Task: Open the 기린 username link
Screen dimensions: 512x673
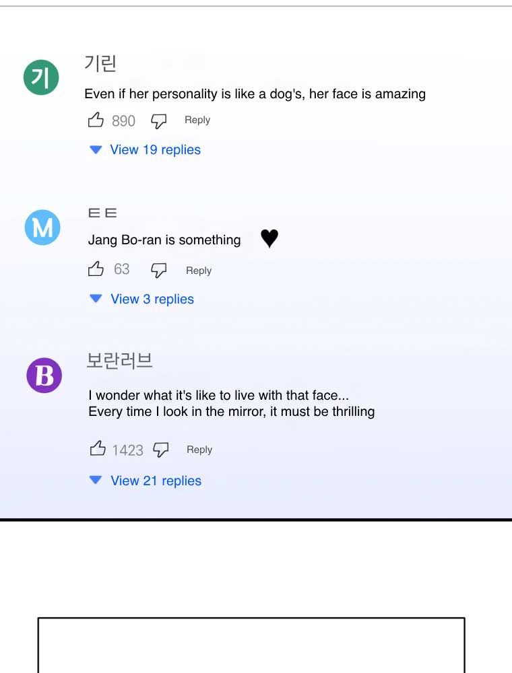Action: [x=100, y=63]
